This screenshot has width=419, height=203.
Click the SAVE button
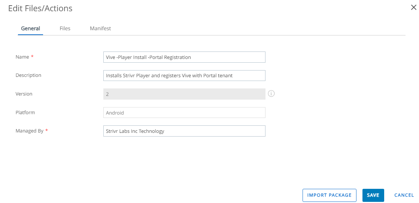tap(373, 195)
